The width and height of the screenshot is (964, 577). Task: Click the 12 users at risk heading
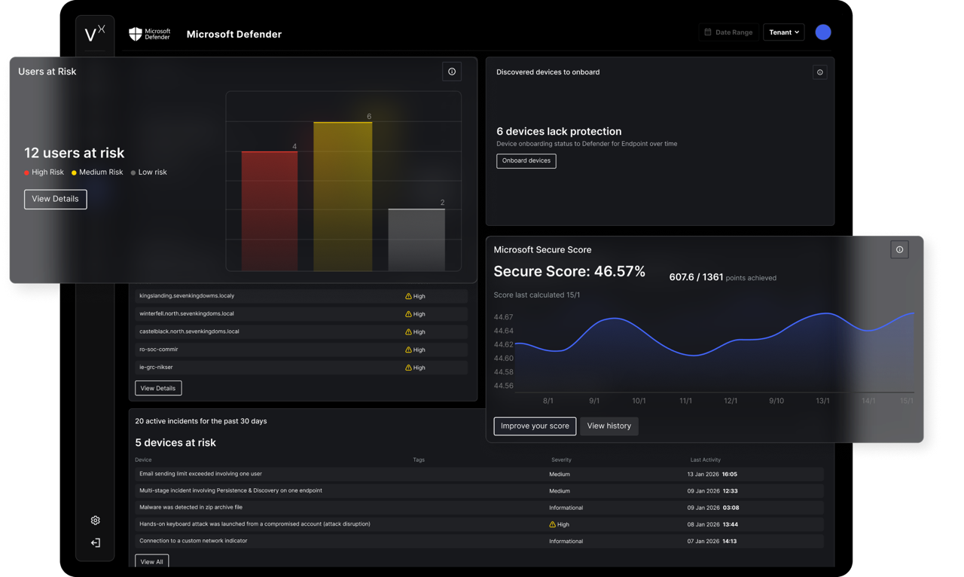(74, 153)
